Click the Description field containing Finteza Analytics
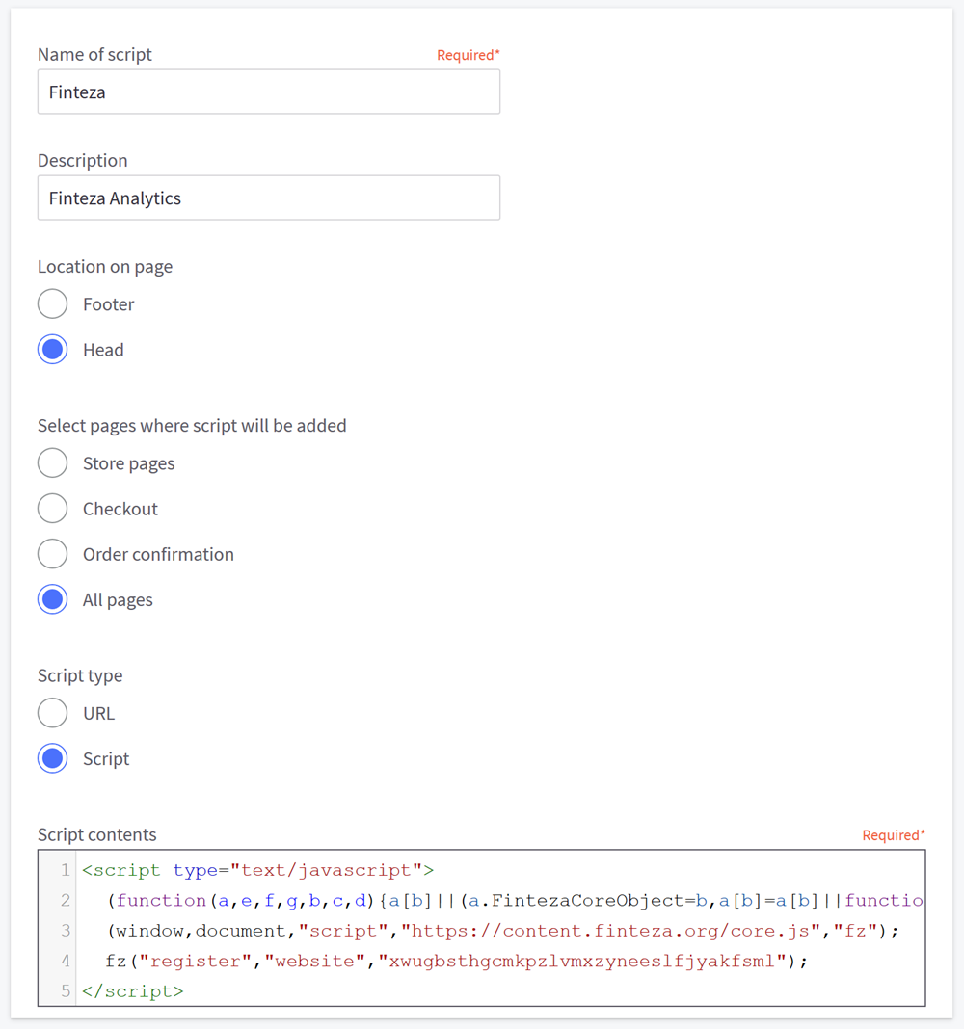 [269, 198]
